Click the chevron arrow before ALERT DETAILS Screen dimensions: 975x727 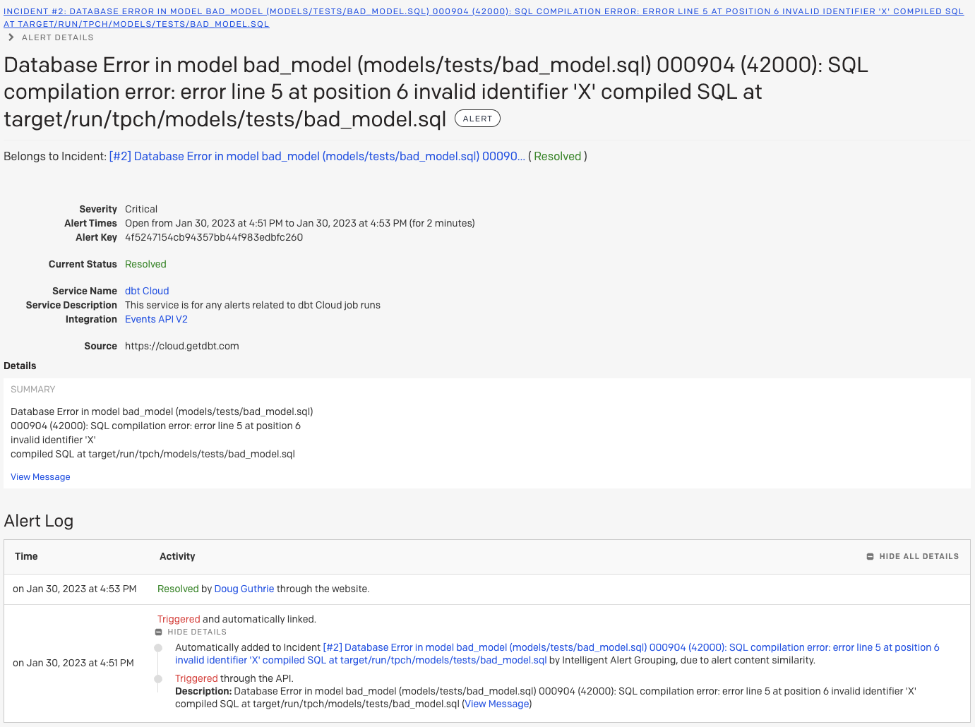[x=10, y=37]
